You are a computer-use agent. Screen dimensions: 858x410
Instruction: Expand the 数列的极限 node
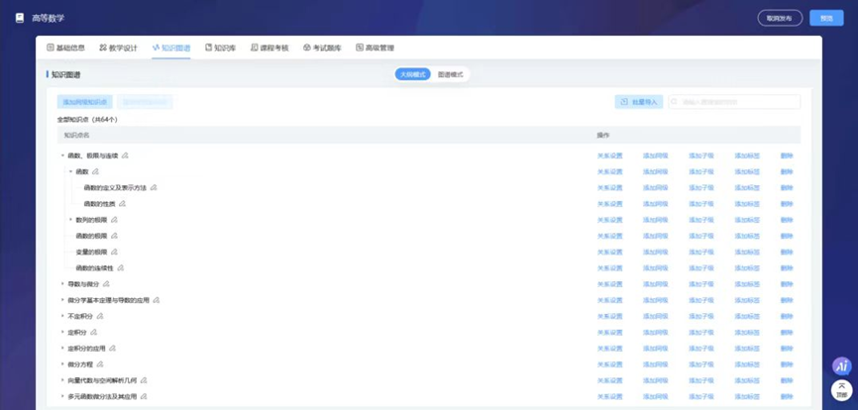[x=70, y=220]
